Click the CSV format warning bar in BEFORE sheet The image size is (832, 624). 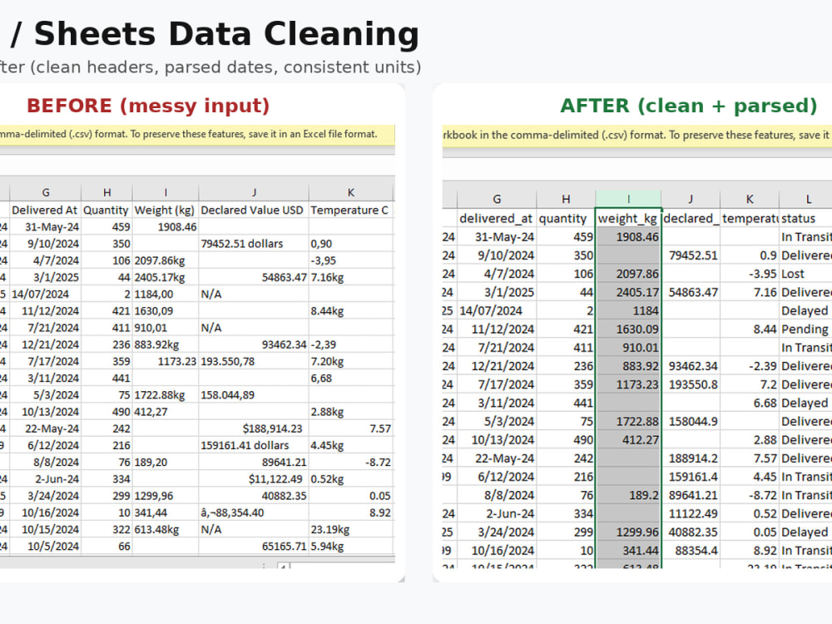pyautogui.click(x=197, y=135)
